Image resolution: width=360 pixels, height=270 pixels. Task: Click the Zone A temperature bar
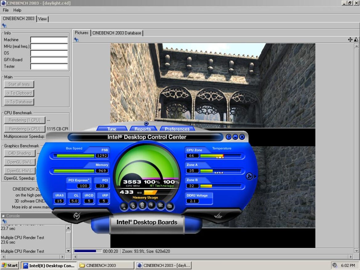(x=220, y=171)
